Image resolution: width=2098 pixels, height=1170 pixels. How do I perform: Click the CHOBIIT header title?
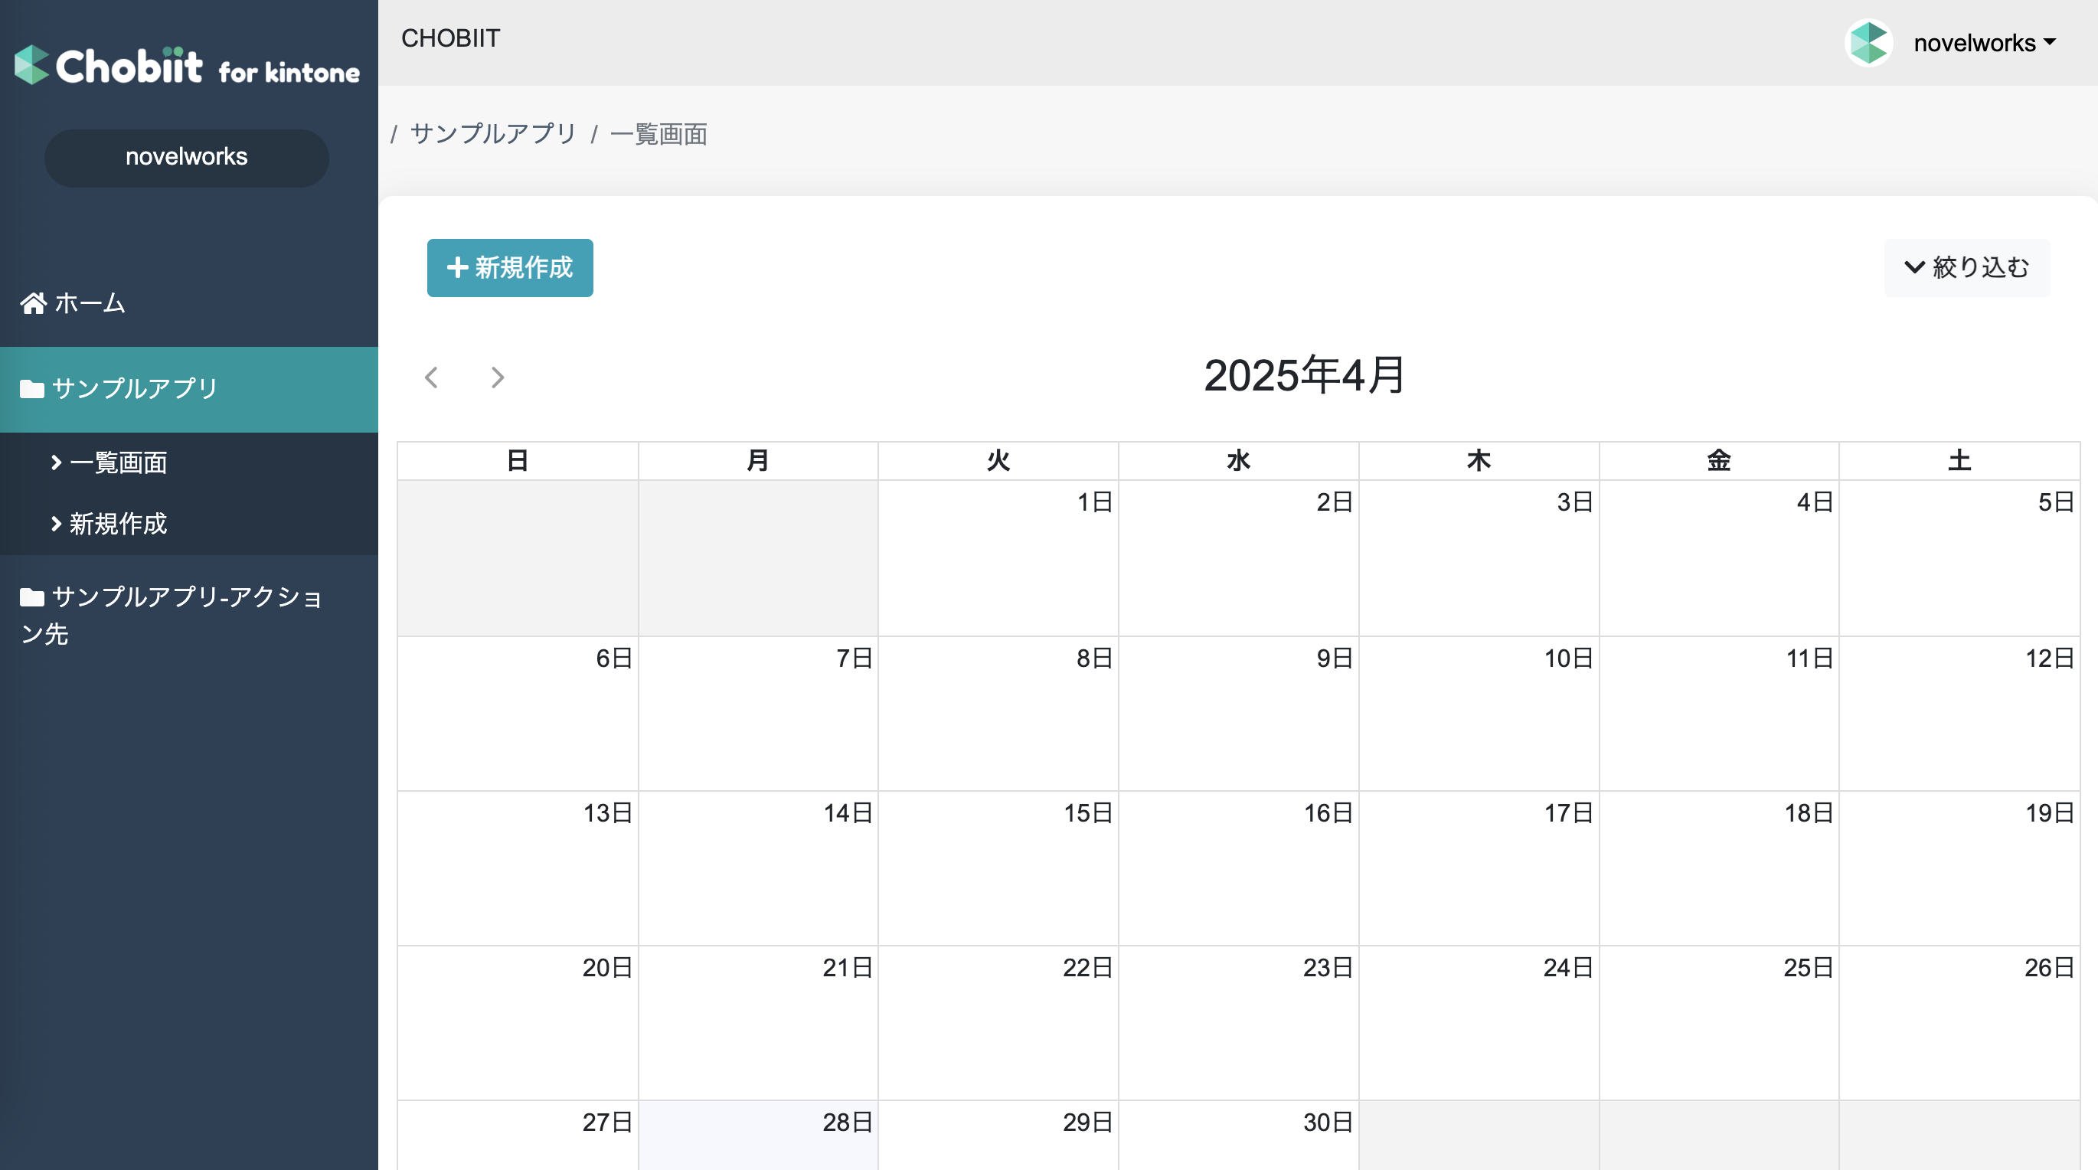450,38
